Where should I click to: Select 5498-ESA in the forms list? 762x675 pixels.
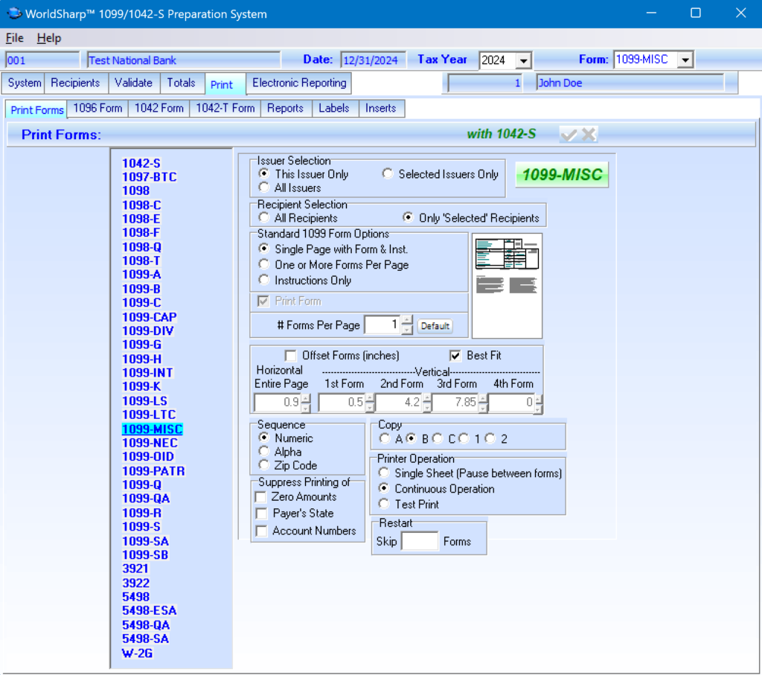[149, 610]
